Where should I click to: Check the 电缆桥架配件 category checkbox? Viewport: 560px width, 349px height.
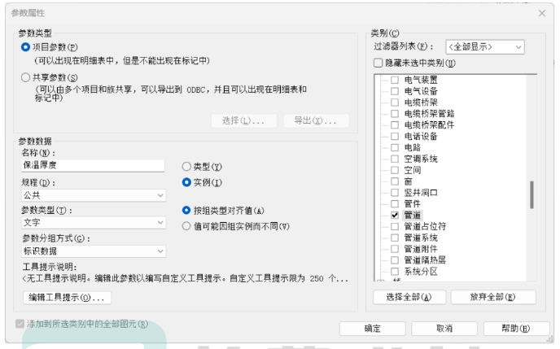tap(395, 125)
